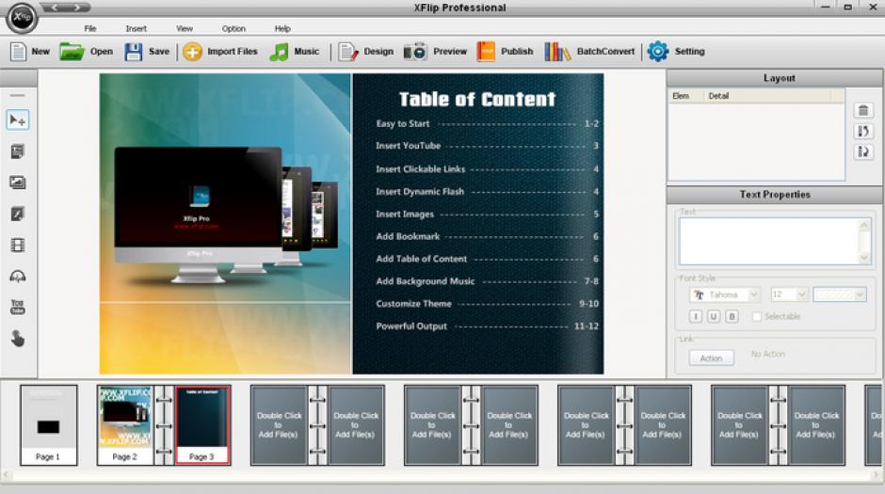Open the Help menu
Image resolution: width=885 pixels, height=494 pixels.
[x=282, y=28]
